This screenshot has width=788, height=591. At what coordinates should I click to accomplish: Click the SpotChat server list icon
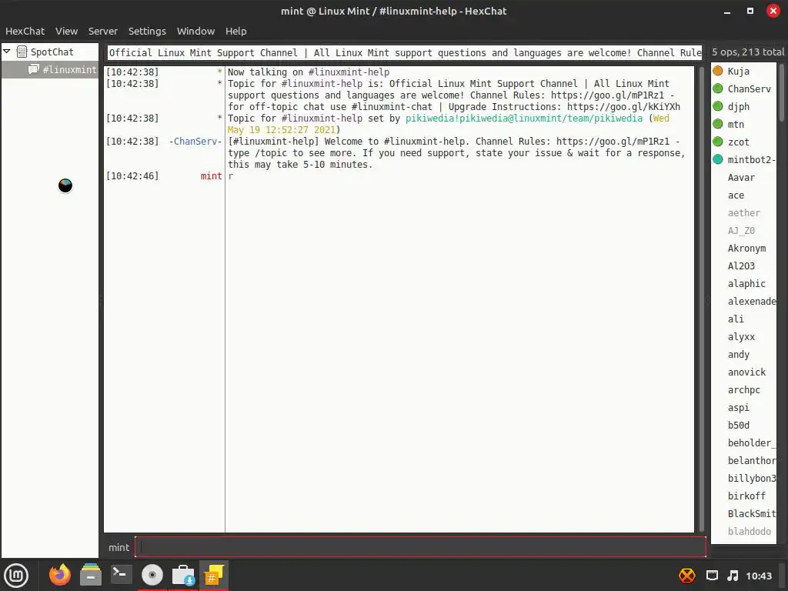coord(22,52)
